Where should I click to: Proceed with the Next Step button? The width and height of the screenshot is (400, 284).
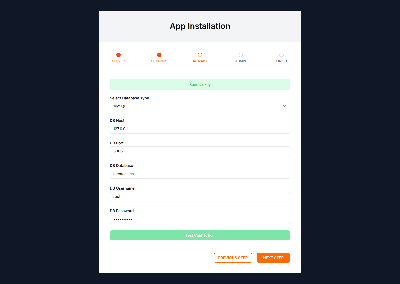[273, 258]
